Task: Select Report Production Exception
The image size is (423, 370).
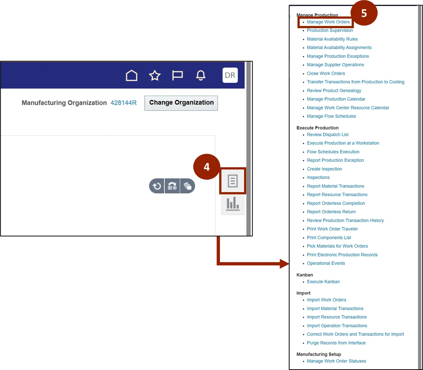Action: (335, 160)
